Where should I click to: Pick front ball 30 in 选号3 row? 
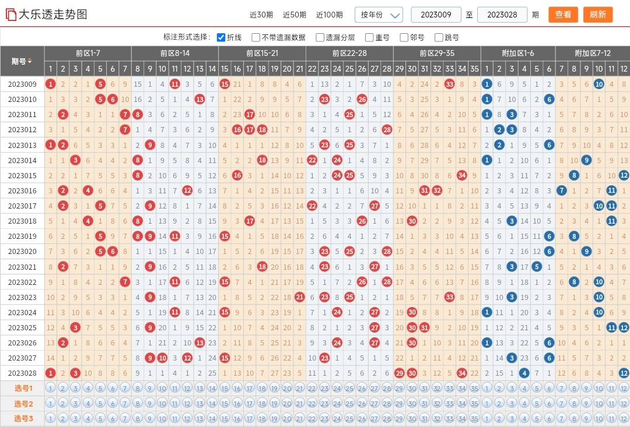click(x=412, y=419)
